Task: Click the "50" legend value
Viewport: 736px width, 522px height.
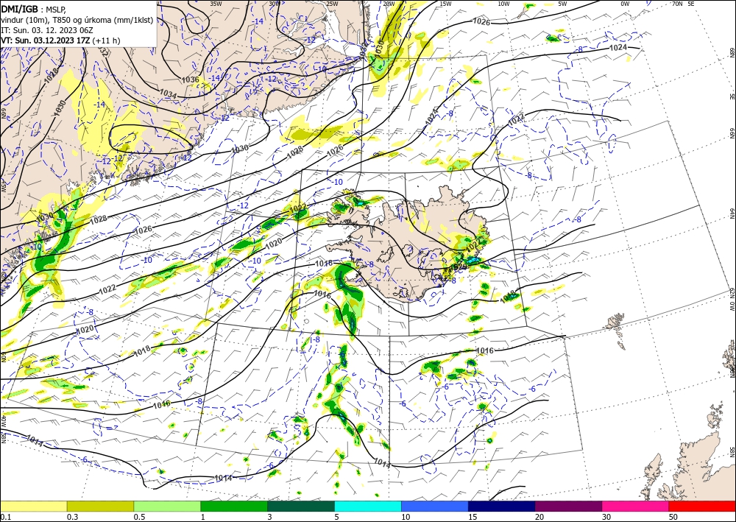Action: (673, 517)
